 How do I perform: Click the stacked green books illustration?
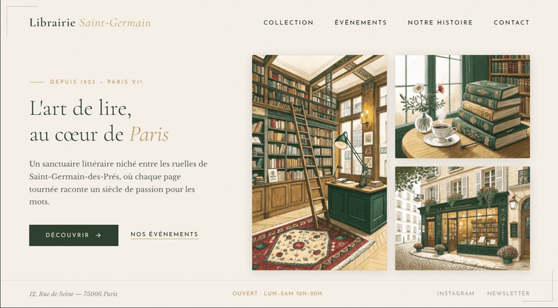point(462,107)
